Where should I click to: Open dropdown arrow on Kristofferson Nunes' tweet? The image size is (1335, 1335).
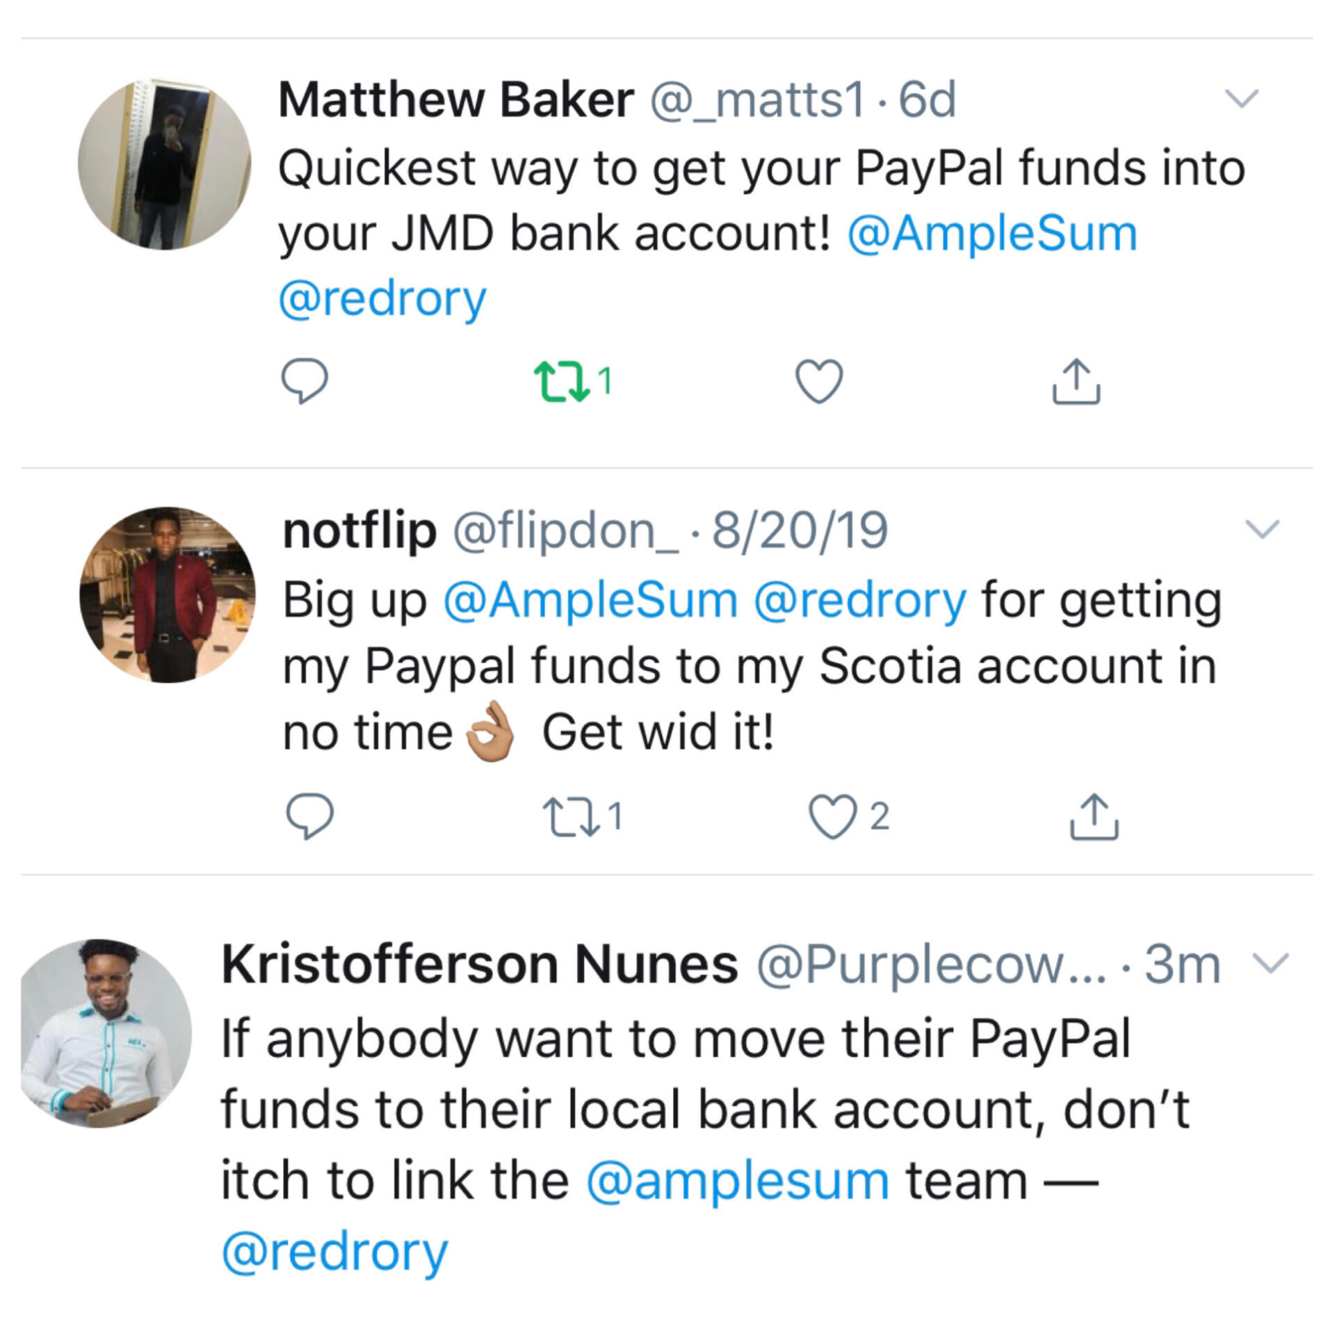pos(1270,963)
